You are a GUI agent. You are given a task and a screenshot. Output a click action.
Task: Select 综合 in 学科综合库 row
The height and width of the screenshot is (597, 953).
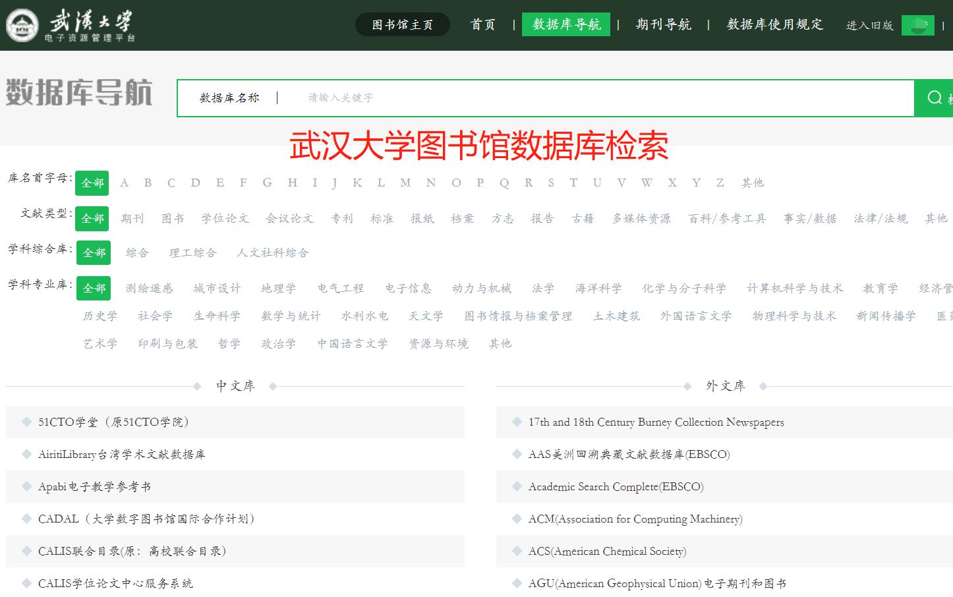pos(137,252)
